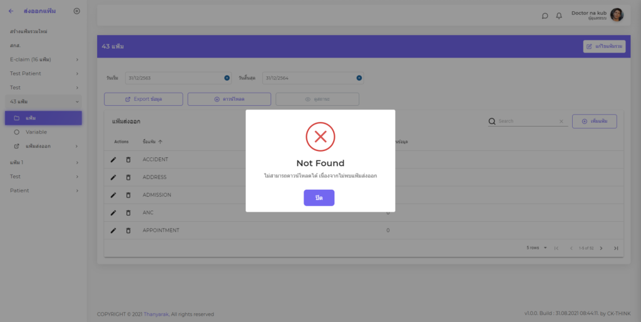The height and width of the screenshot is (322, 641).
Task: Open the สร้างแฟ้มรวมใหม่ sidebar item
Action: 29,31
